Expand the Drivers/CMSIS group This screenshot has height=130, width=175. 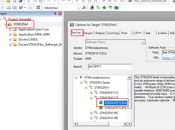point(10,40)
